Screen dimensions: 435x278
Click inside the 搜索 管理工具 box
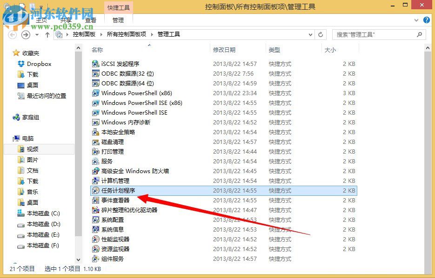tap(377, 34)
